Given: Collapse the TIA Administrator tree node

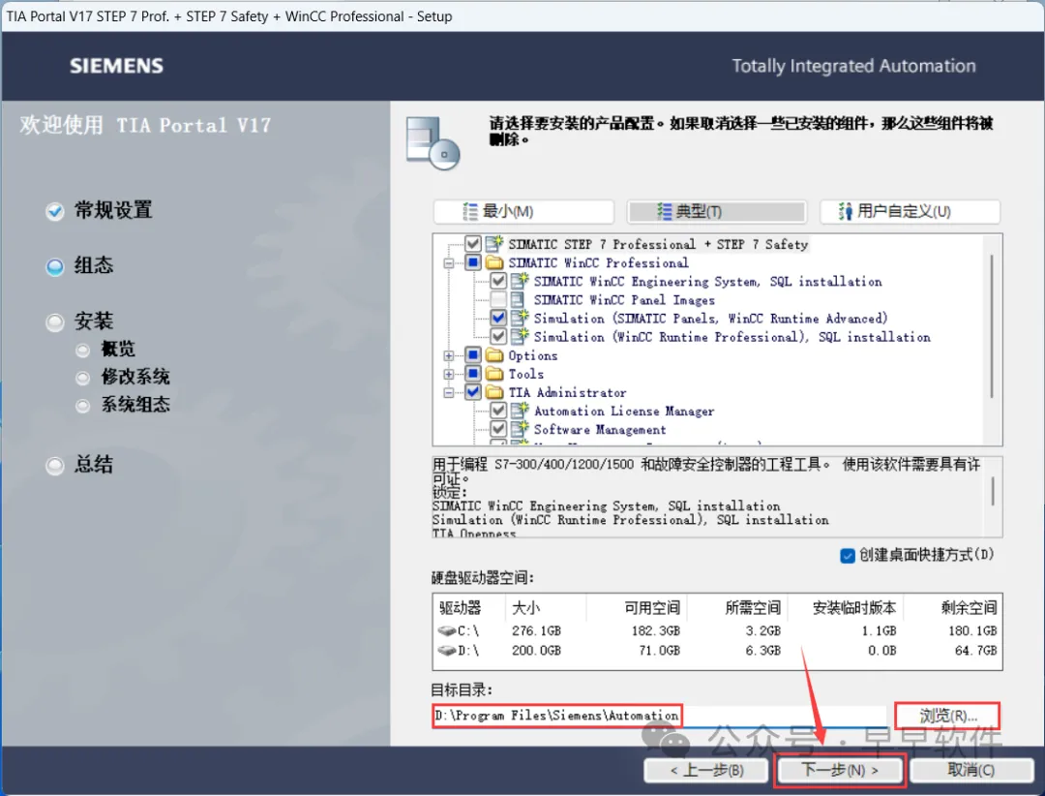Looking at the screenshot, I should [x=449, y=393].
